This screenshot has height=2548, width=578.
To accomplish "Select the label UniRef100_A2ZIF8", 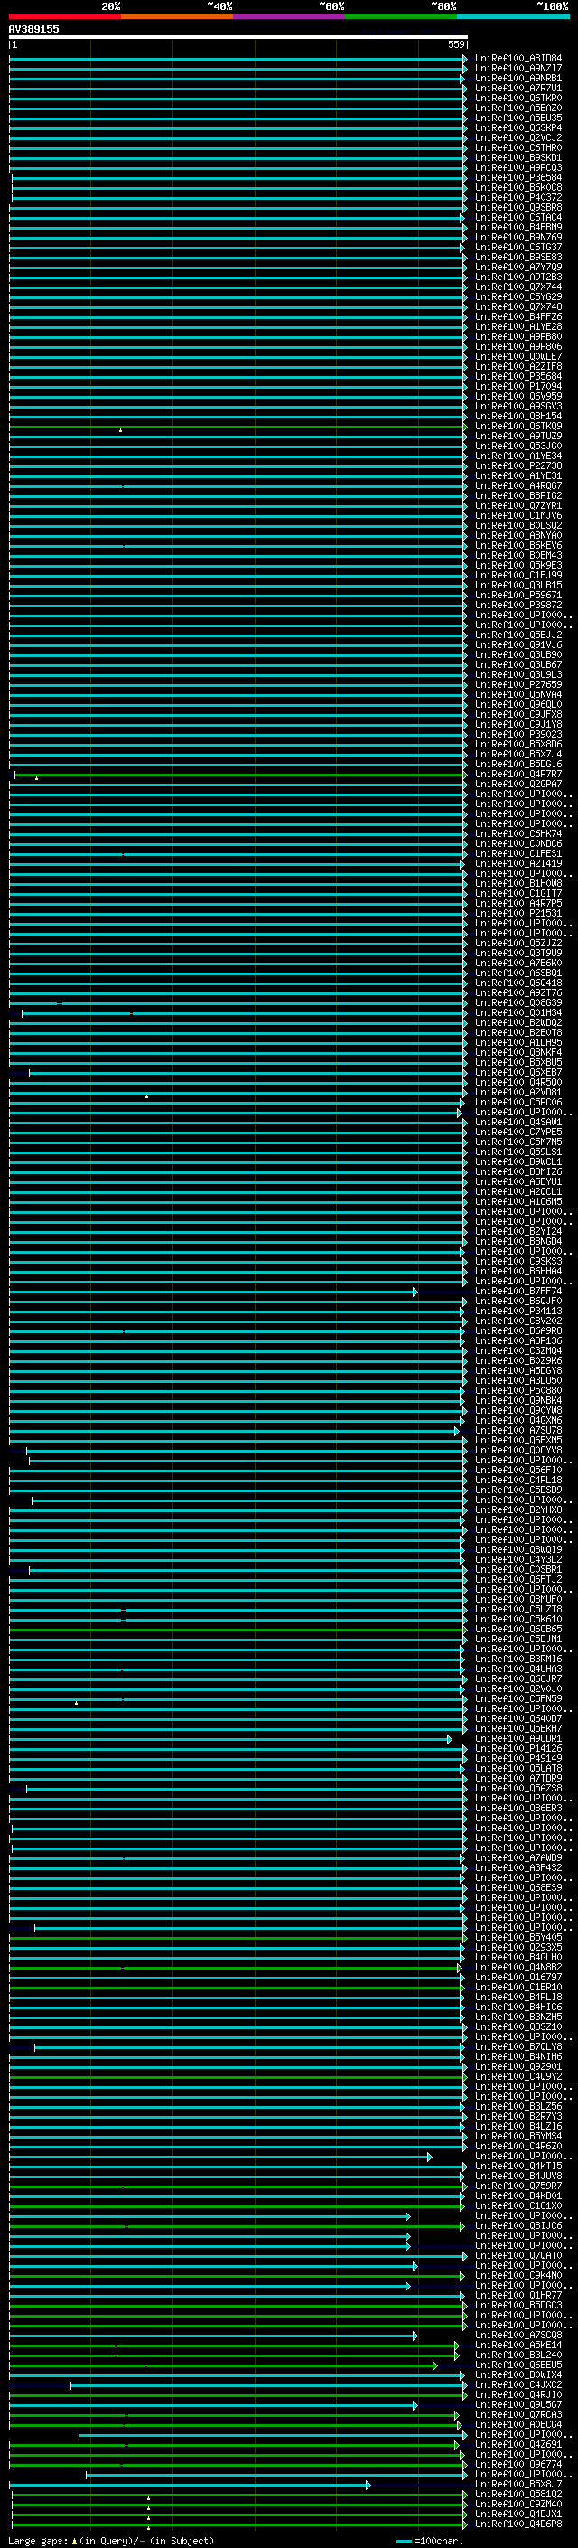I will click(x=518, y=367).
